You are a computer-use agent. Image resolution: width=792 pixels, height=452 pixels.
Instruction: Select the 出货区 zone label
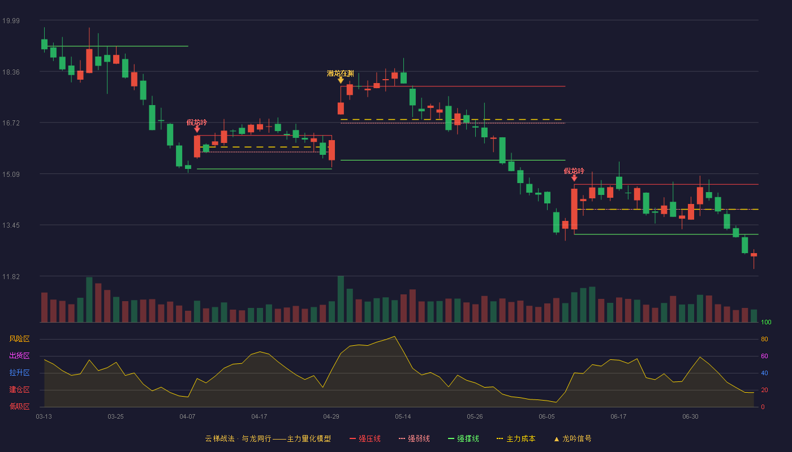point(19,356)
